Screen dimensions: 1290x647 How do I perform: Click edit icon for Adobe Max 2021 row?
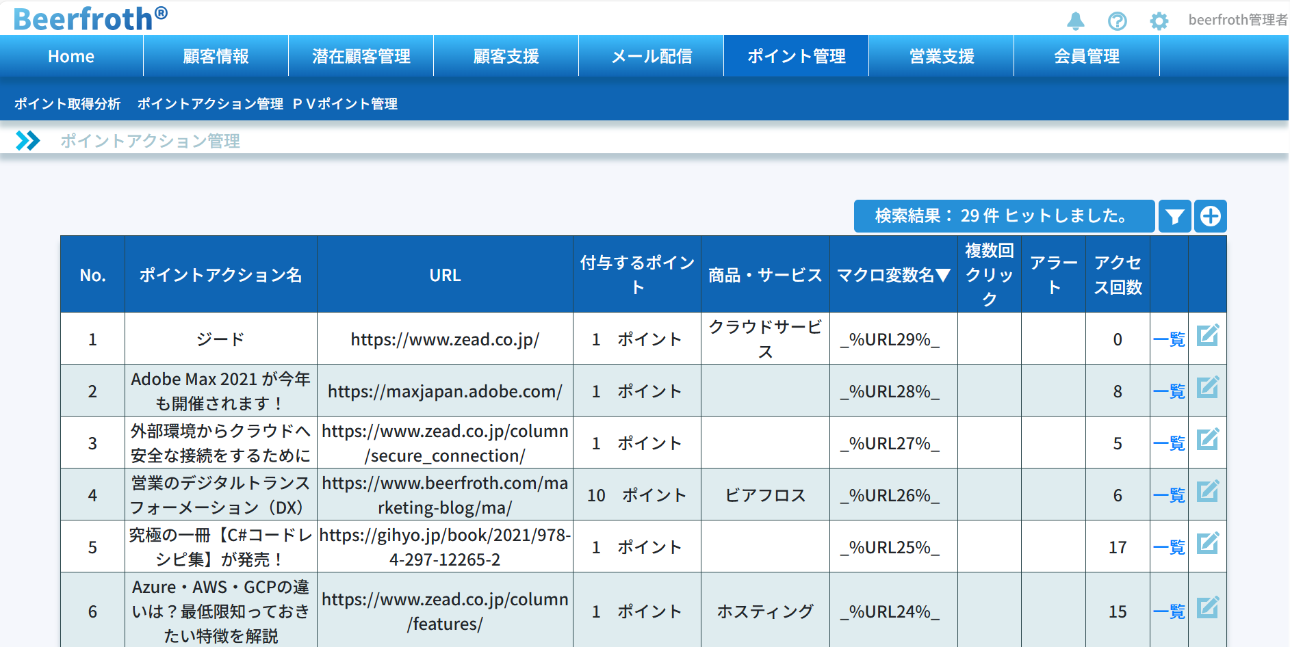click(x=1207, y=388)
